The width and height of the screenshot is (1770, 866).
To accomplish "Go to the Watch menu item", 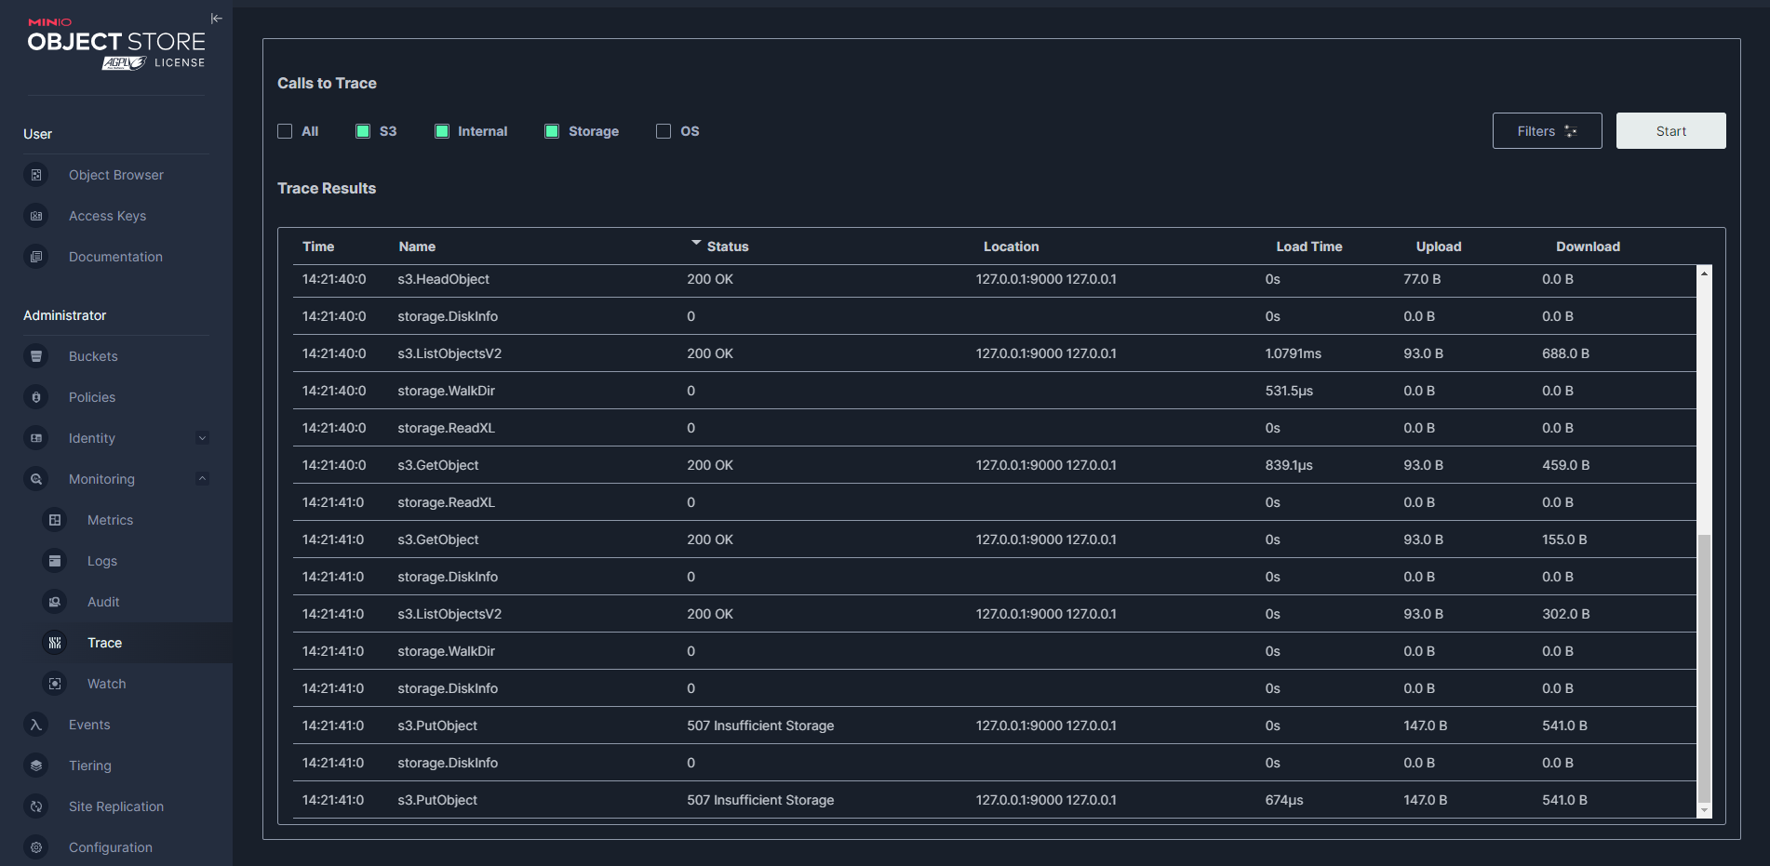I will (106, 684).
